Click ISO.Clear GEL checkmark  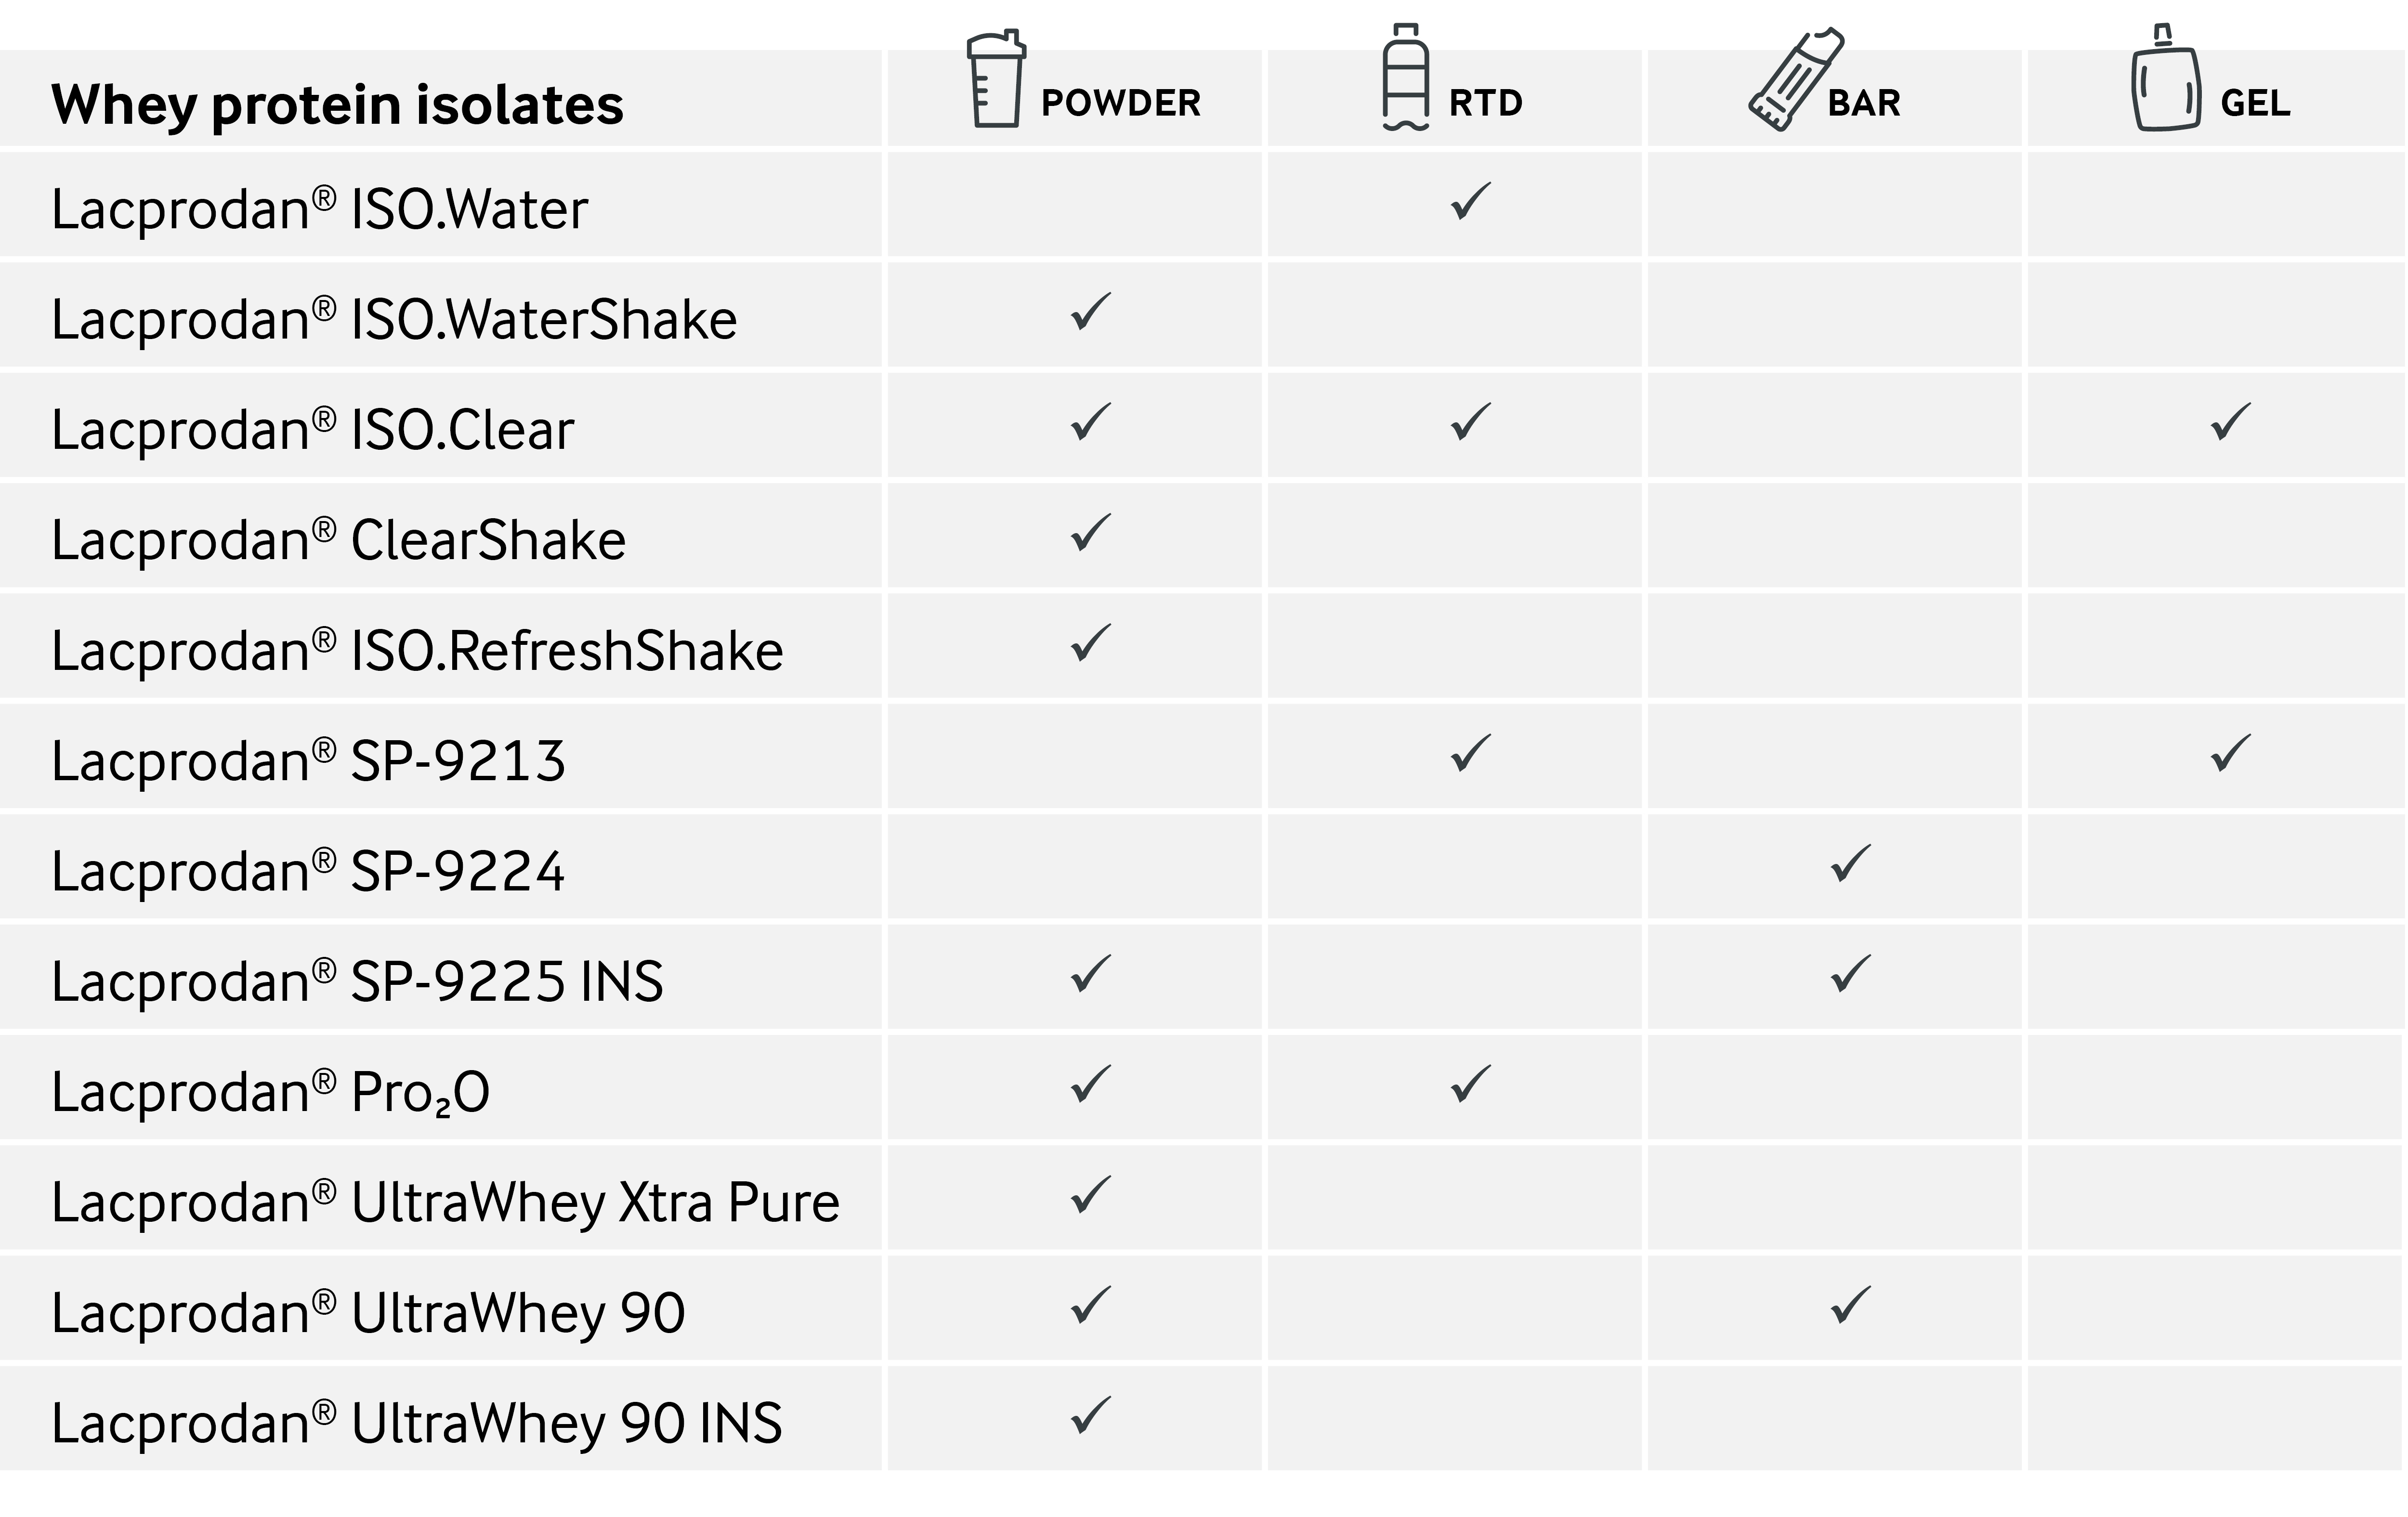(x=2230, y=422)
